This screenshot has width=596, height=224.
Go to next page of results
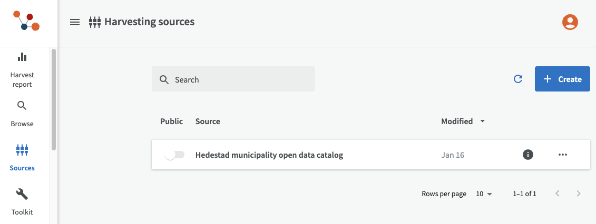(x=578, y=194)
